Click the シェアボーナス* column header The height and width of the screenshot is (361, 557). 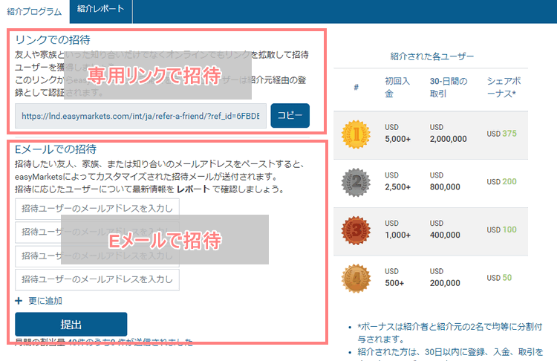504,88
